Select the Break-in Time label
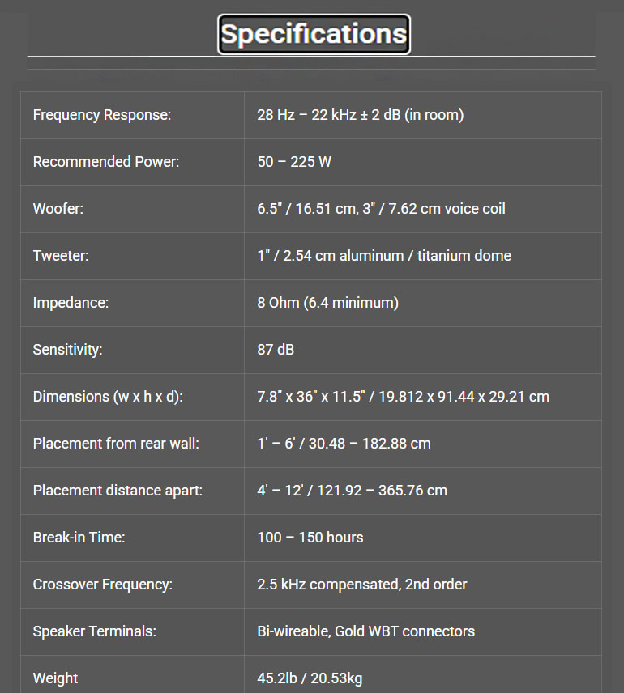 coord(79,538)
